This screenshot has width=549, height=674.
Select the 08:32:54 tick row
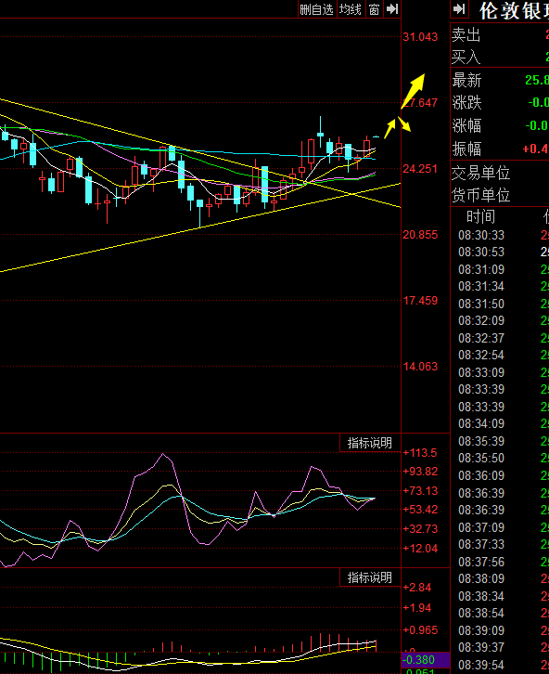(500, 355)
